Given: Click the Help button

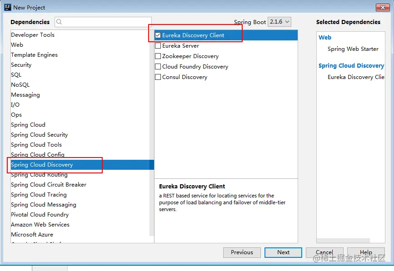Looking at the screenshot, I should coord(366,252).
